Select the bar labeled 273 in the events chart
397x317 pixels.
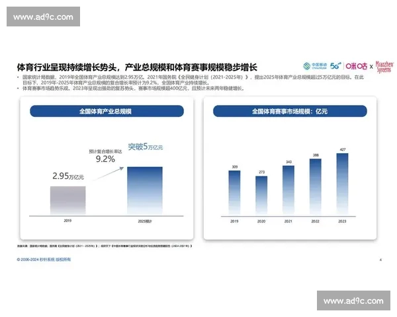[261, 196]
